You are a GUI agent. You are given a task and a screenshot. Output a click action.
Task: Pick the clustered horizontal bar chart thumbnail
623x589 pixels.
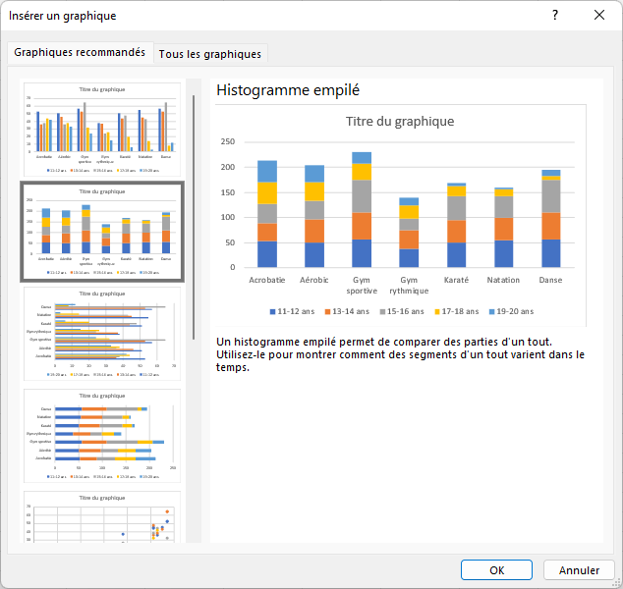pyautogui.click(x=101, y=333)
